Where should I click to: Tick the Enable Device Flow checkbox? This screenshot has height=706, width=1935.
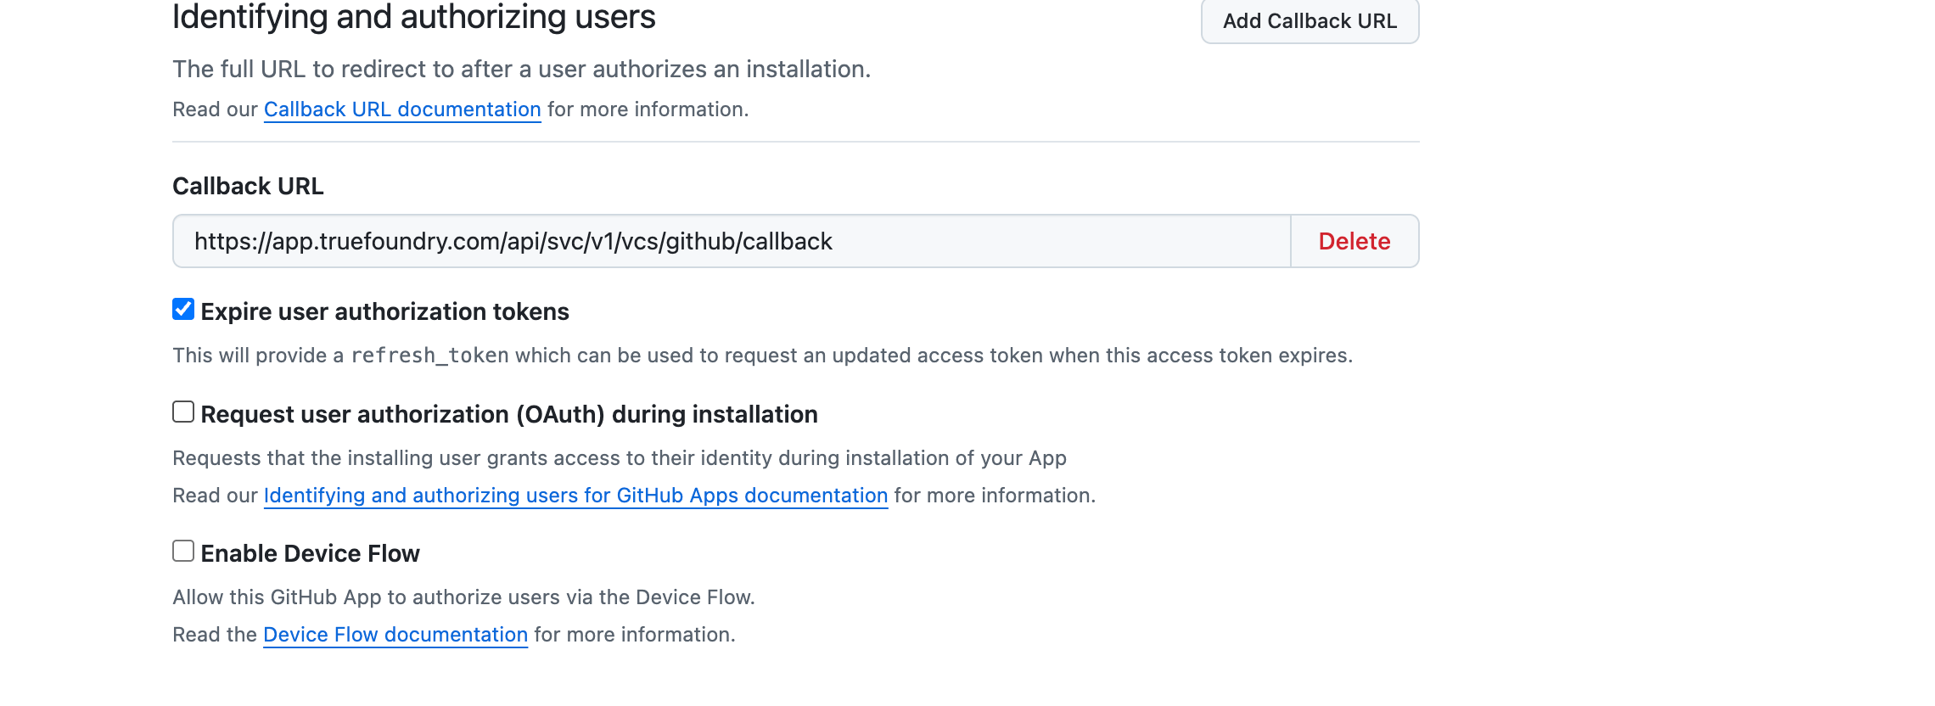coord(183,552)
